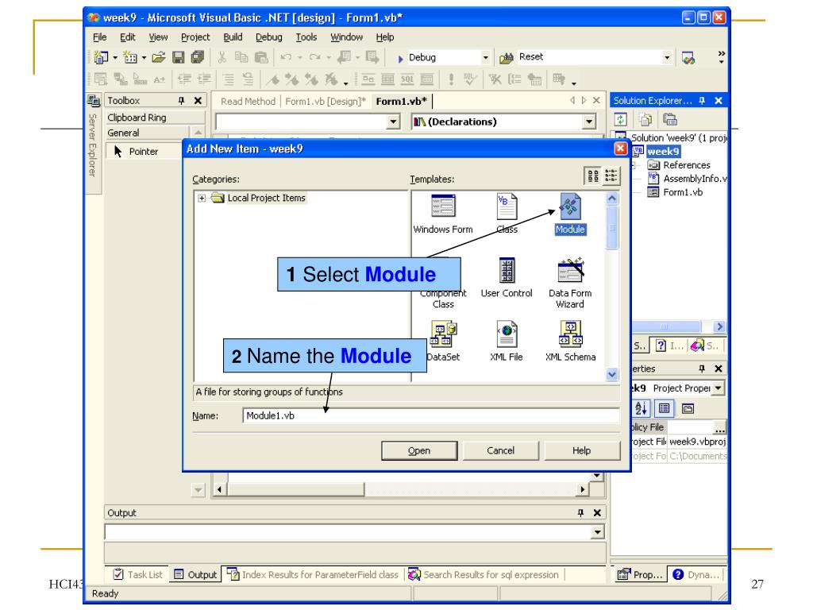Open the Edit menu
Image resolution: width=813 pixels, height=610 pixels.
click(x=128, y=37)
